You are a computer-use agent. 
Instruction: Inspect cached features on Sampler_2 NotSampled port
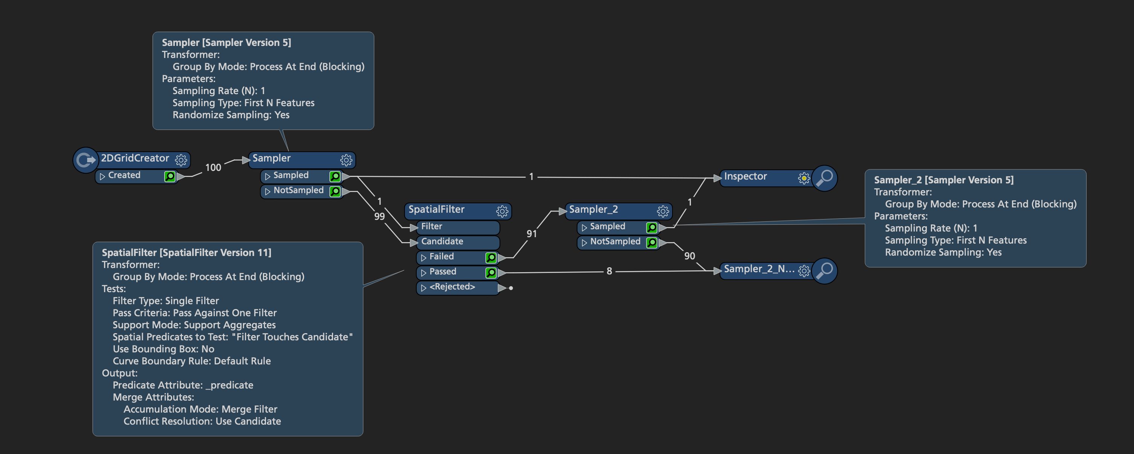pos(651,242)
